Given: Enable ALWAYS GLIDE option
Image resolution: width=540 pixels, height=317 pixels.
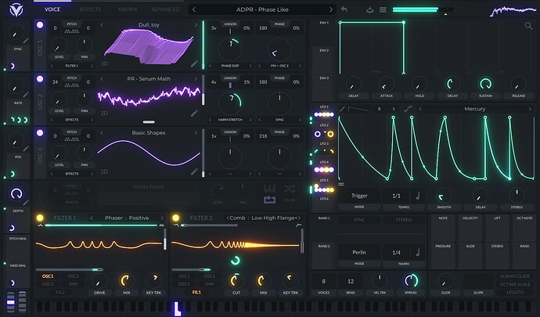Looking at the screenshot, I should coord(515,276).
